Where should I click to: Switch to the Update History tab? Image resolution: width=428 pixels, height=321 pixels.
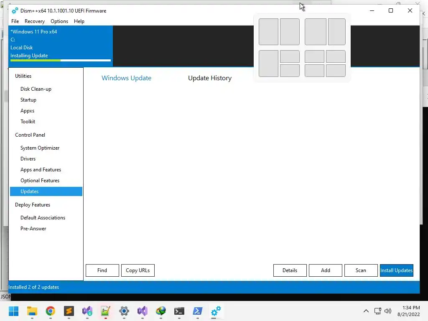210,78
